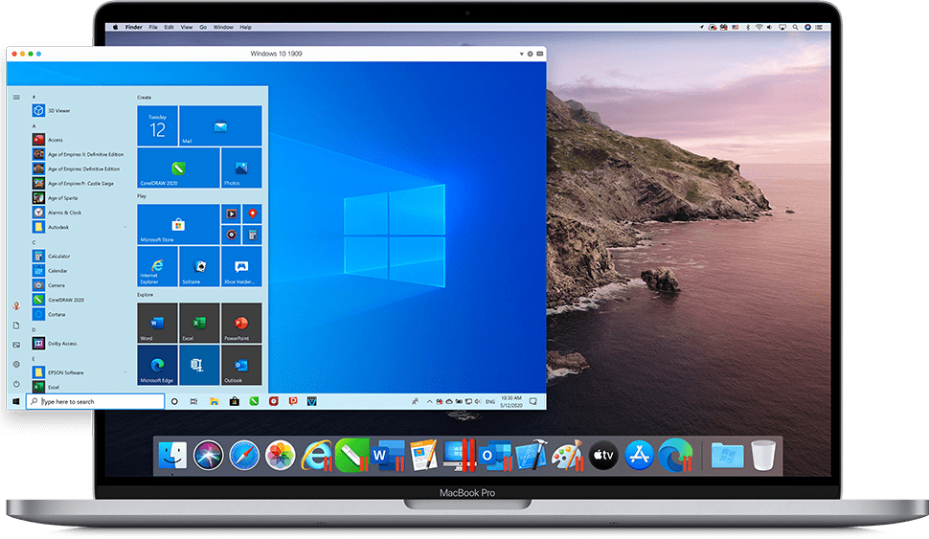Expand the Autodesk folder chevron
Viewport: 929px width, 539px height.
pos(125,228)
